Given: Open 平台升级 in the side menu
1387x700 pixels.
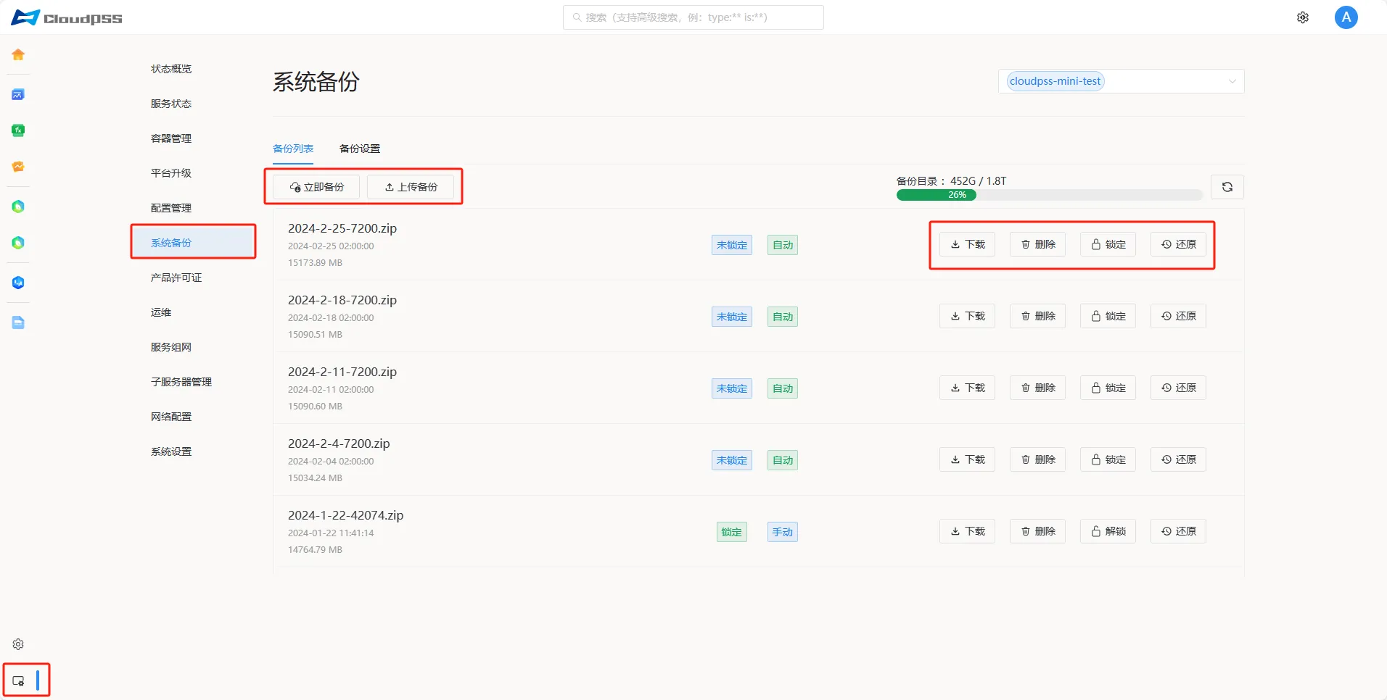Looking at the screenshot, I should 171,173.
